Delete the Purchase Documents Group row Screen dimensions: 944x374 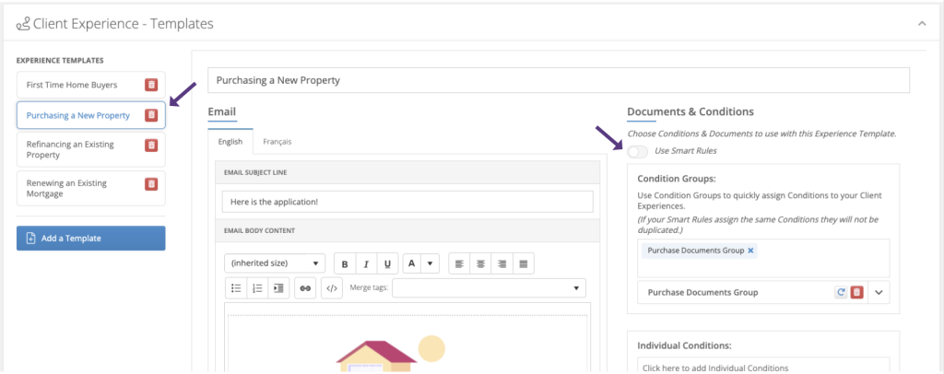(x=857, y=292)
